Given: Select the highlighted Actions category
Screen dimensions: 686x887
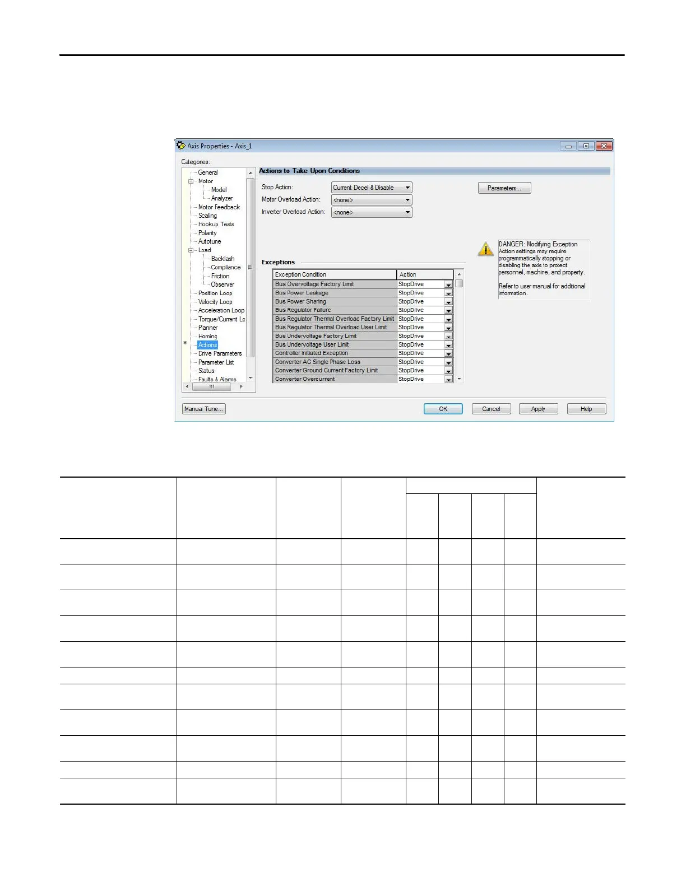Looking at the screenshot, I should coord(207,345).
